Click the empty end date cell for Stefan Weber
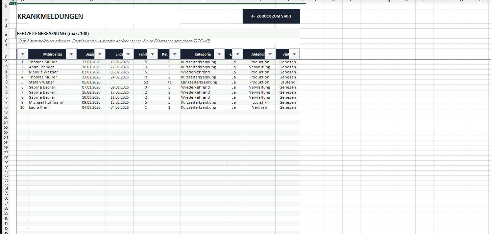 point(119,82)
